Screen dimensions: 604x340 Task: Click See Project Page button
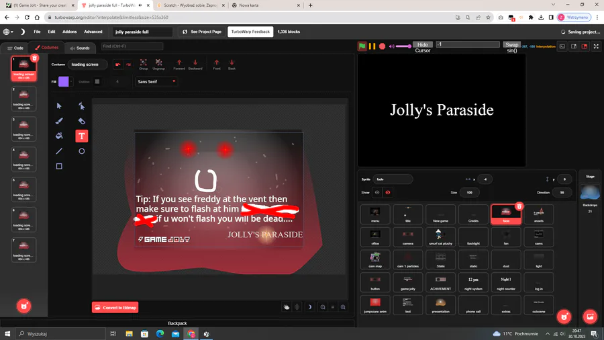point(202,32)
